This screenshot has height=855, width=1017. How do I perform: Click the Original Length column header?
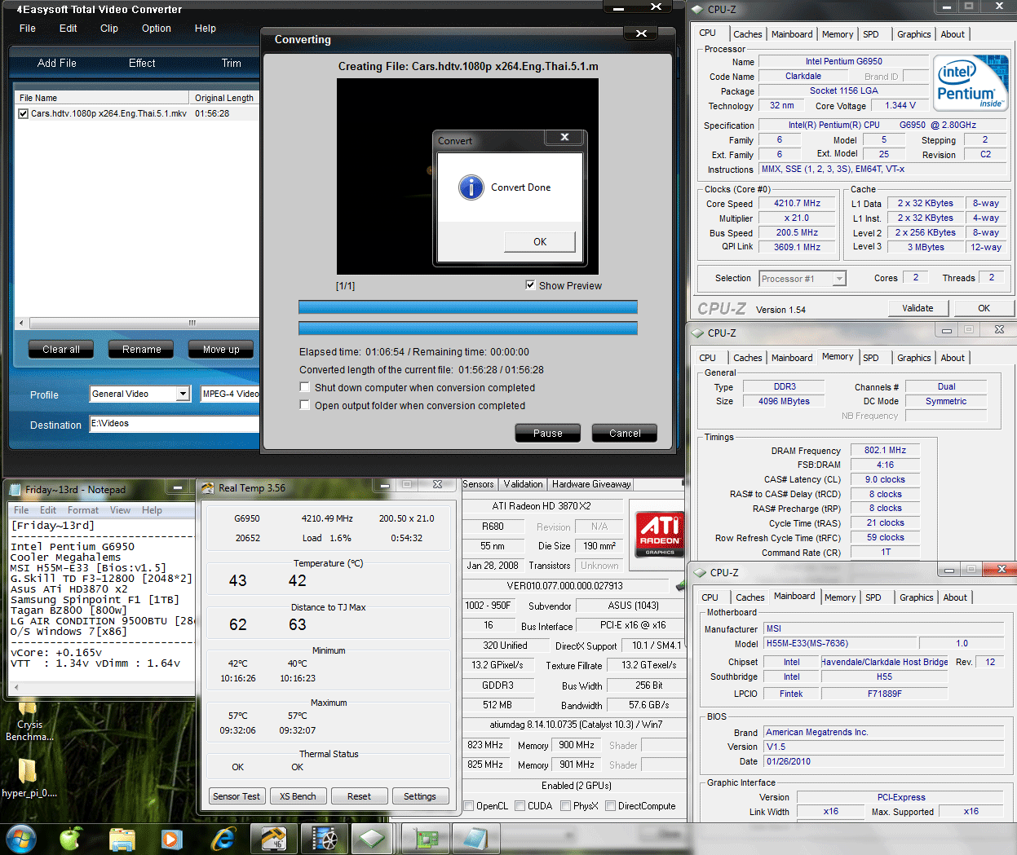point(224,98)
